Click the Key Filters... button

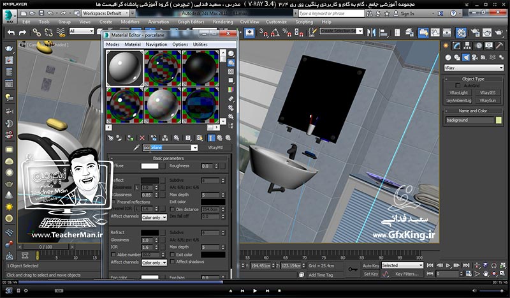coord(407,274)
